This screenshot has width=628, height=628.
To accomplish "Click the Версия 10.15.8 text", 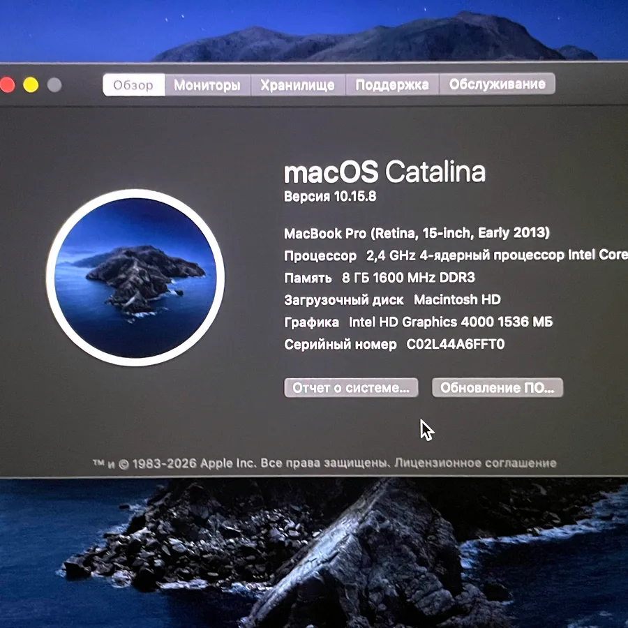I will [x=330, y=196].
